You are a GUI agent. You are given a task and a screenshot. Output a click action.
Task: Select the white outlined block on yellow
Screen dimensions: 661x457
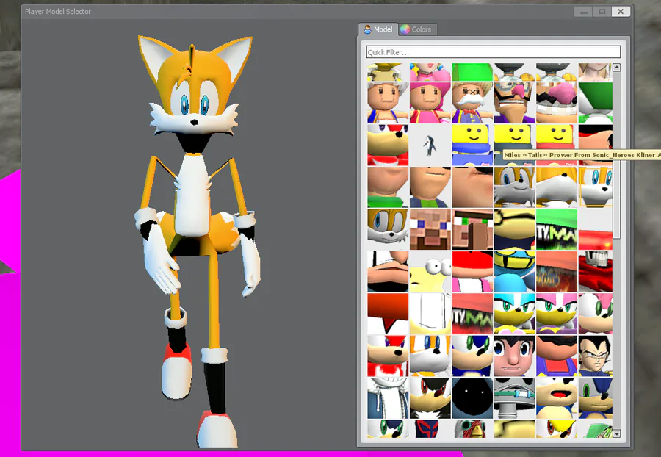[430, 313]
